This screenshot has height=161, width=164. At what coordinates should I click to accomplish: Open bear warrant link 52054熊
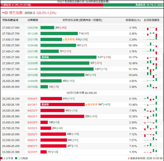pyautogui.click(x=33, y=69)
